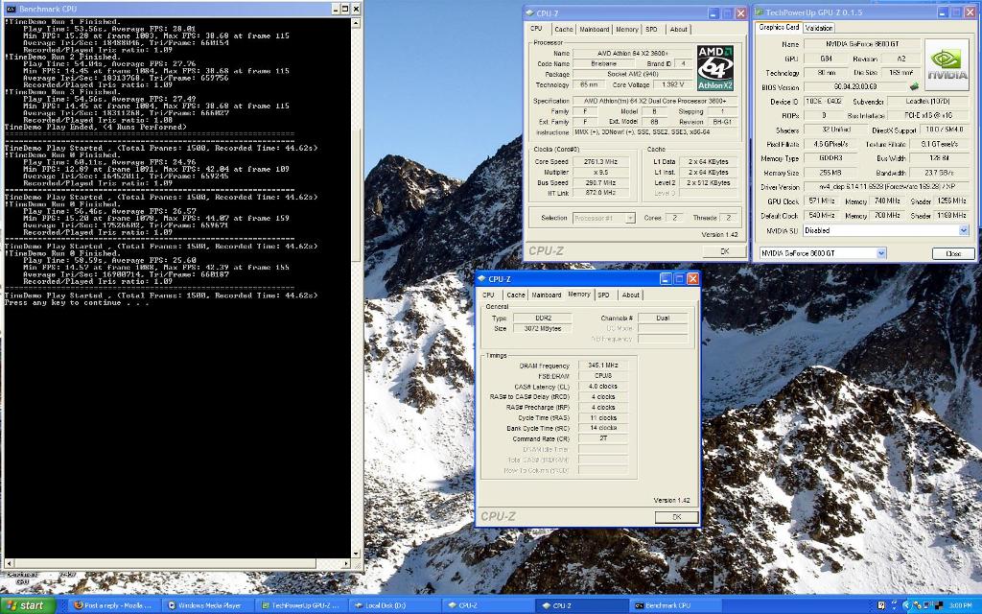Click the Brisbane code name value

tap(604, 64)
